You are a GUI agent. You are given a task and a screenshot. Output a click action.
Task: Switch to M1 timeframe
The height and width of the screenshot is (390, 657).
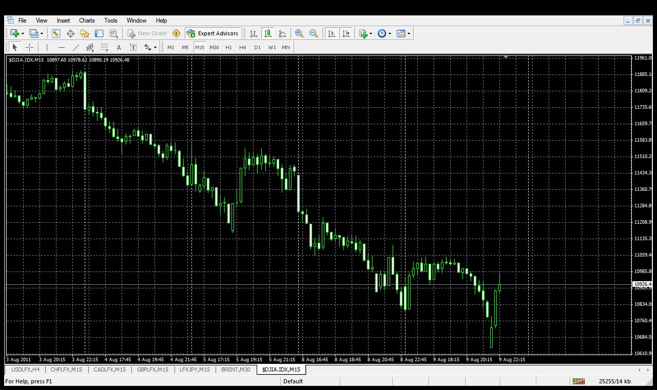coord(171,47)
